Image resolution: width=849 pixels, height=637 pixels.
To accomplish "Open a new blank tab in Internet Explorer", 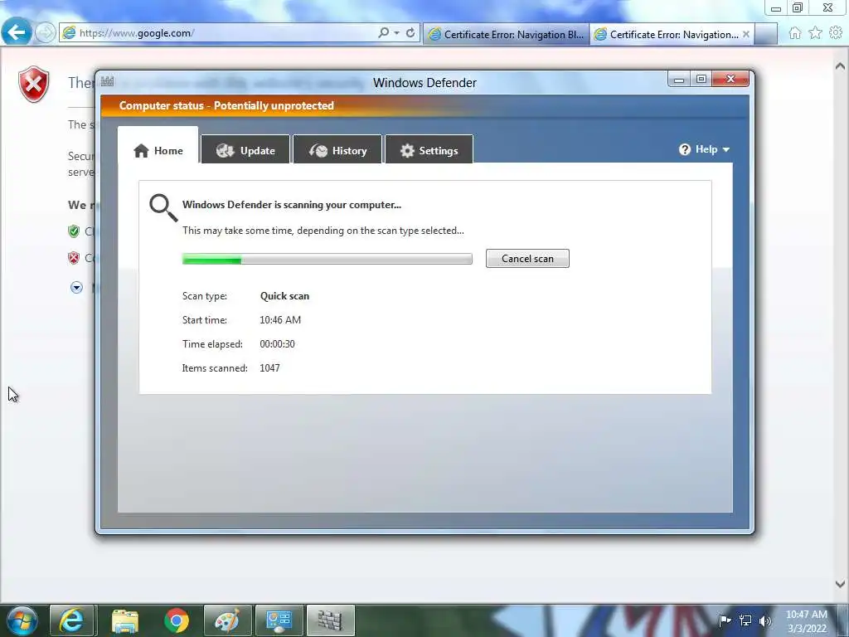I will click(765, 34).
